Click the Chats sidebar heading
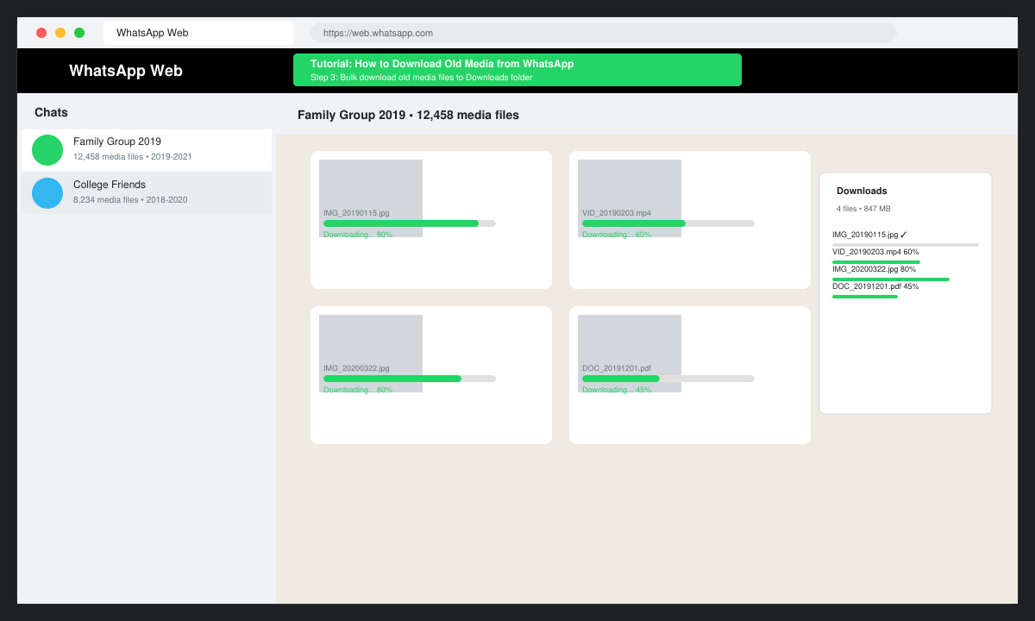The image size is (1035, 621). pyautogui.click(x=51, y=112)
